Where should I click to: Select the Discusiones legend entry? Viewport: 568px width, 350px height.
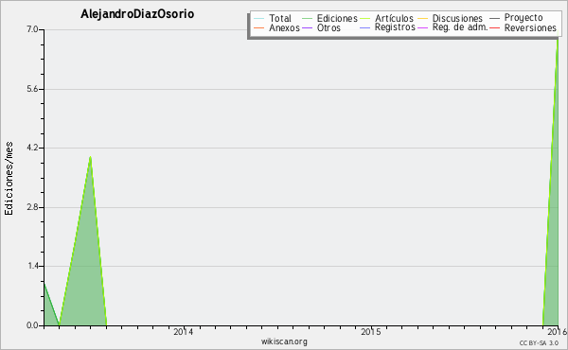click(x=457, y=18)
